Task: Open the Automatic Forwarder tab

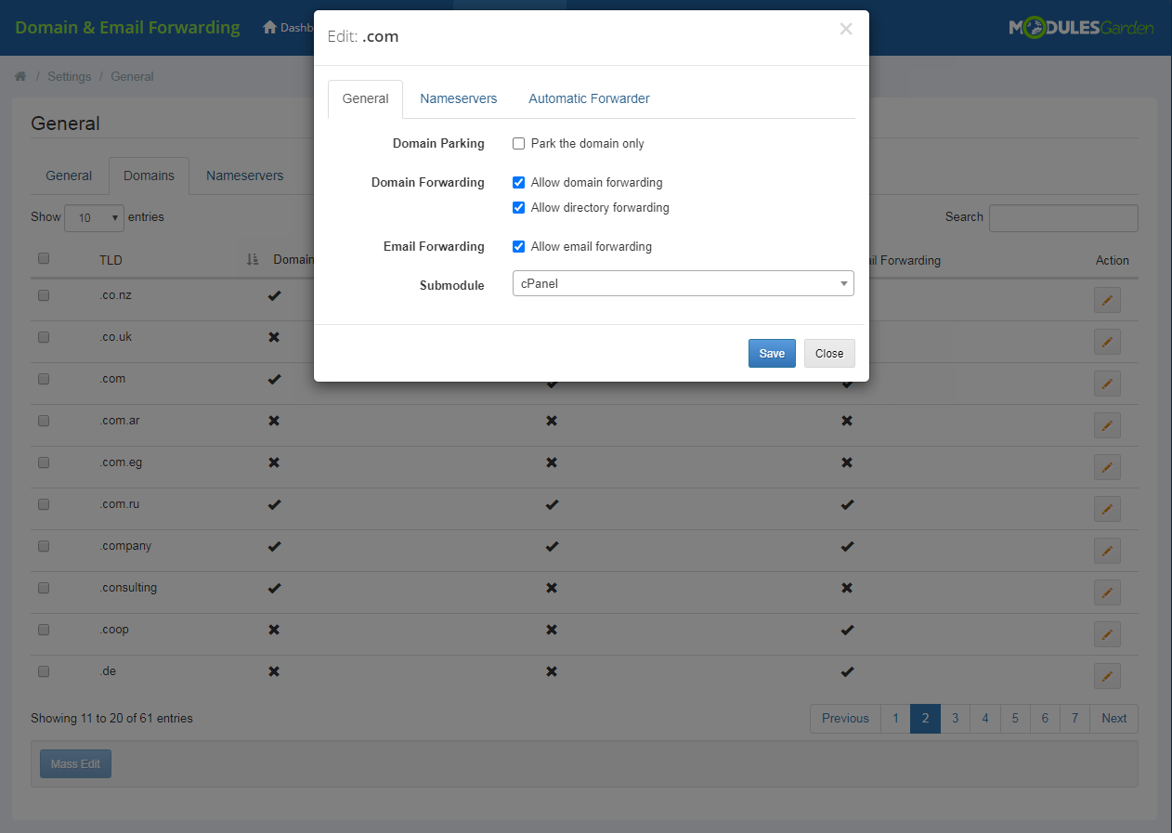Action: (x=588, y=98)
